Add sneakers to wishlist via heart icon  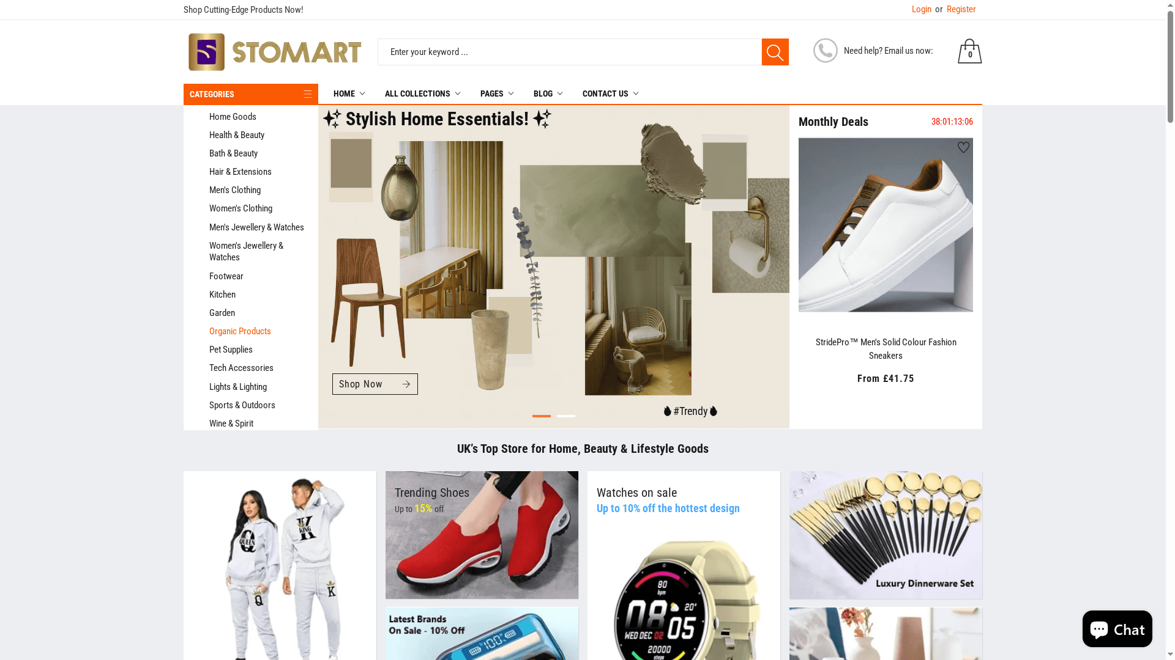tap(963, 147)
